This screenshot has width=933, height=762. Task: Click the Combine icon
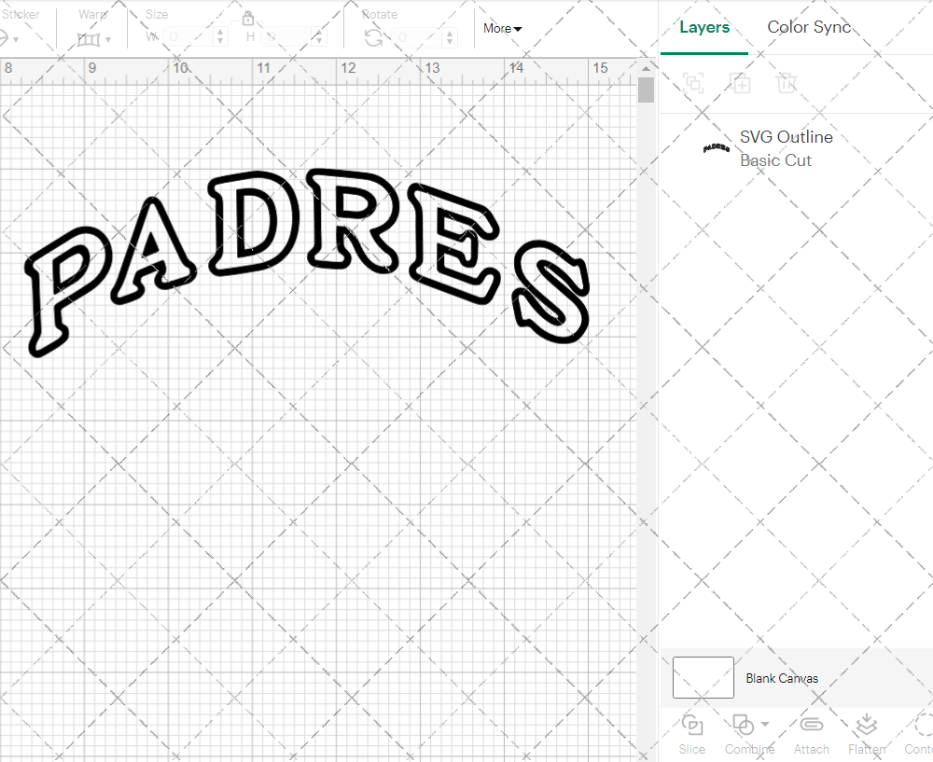point(744,726)
